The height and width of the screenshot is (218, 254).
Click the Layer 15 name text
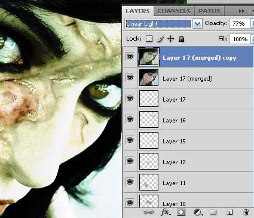coord(174,142)
